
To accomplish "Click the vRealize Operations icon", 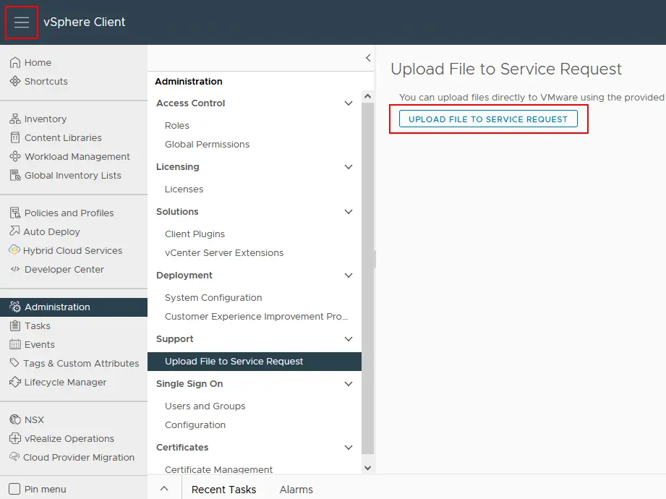I will click(15, 438).
